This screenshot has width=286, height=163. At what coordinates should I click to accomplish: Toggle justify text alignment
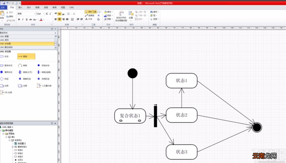(x=67, y=19)
